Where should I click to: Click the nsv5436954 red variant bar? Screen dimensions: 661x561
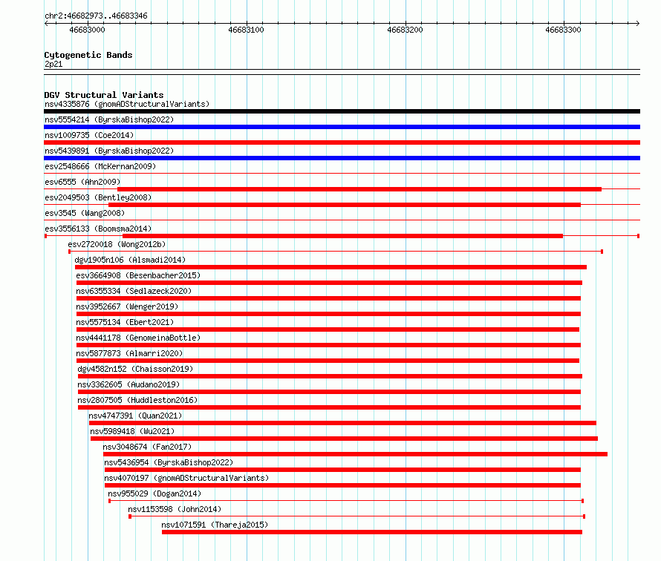coord(342,470)
